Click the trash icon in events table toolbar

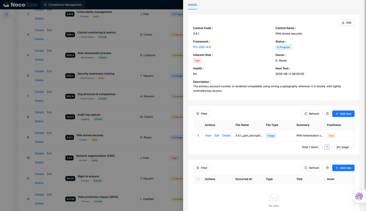pyautogui.click(x=327, y=168)
